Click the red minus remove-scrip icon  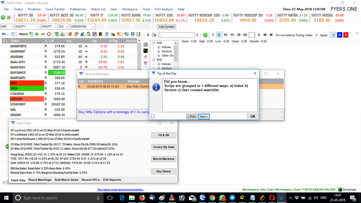coord(43,34)
